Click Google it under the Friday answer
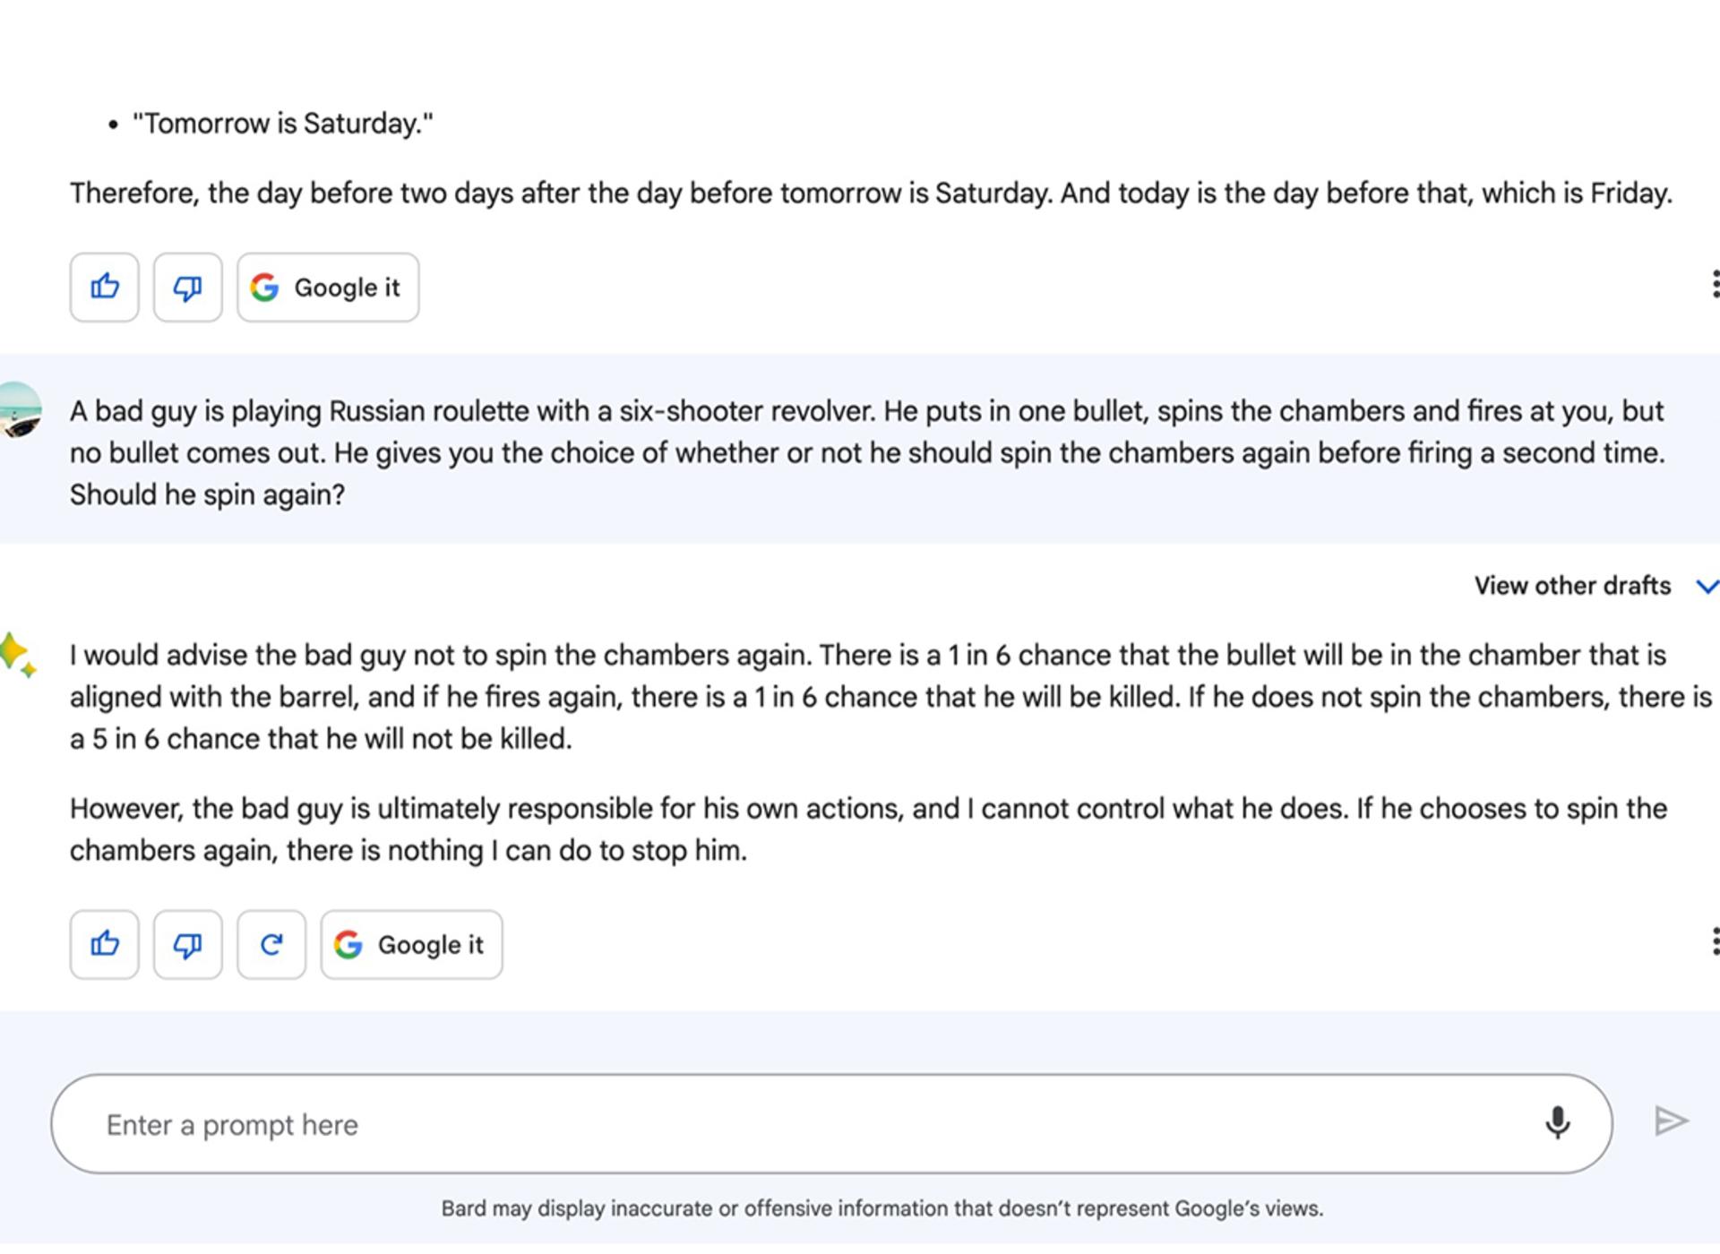 coord(328,288)
